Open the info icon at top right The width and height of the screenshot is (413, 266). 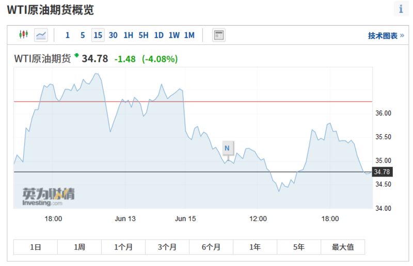pyautogui.click(x=401, y=9)
